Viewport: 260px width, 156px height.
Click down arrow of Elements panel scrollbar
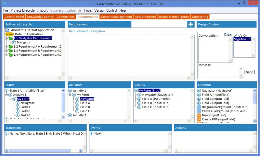click(255, 121)
